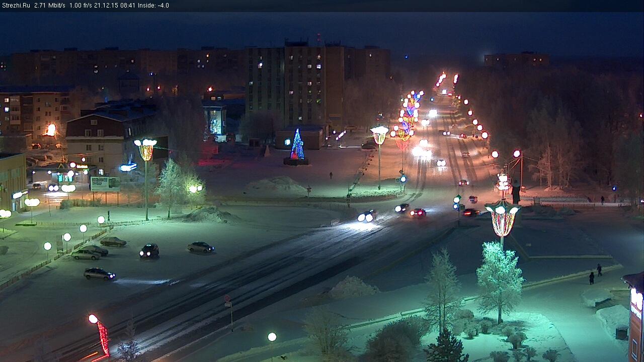This screenshot has width=644, height=362.
Task: Click the 1.00 fr/s frame rate value
Action: pyautogui.click(x=80, y=6)
